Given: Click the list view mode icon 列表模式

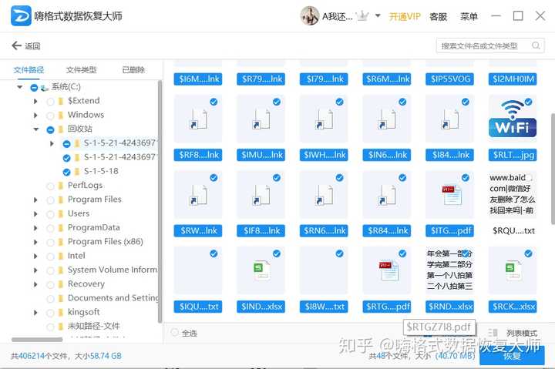Looking at the screenshot, I should [x=493, y=333].
